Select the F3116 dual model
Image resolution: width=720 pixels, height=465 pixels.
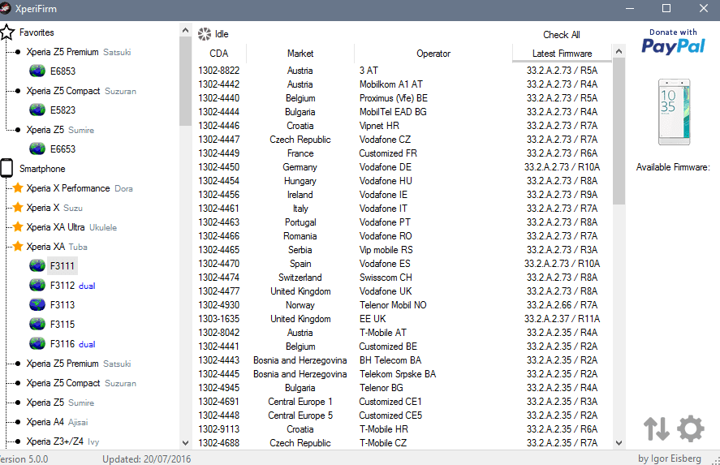tap(72, 344)
